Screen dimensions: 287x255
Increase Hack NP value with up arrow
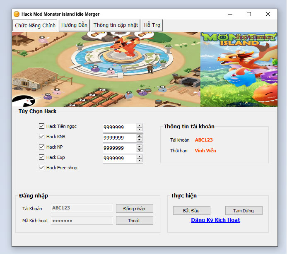pyautogui.click(x=140, y=147)
